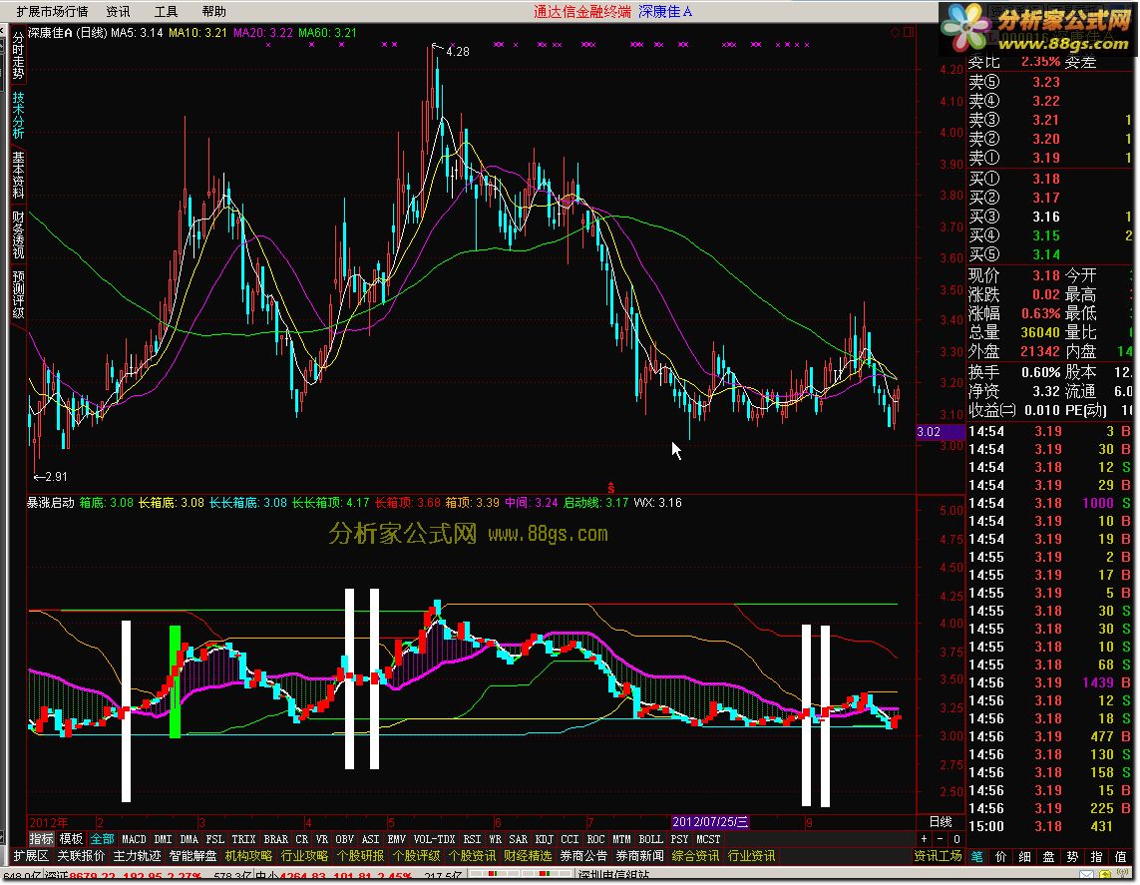Open the 工具 menu
Image resolution: width=1140 pixels, height=885 pixels.
(x=166, y=12)
